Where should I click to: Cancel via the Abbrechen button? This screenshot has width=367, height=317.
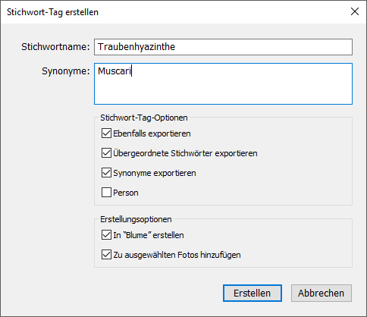[322, 293]
